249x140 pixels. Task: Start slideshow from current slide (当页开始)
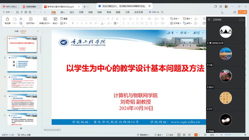coord(30,20)
